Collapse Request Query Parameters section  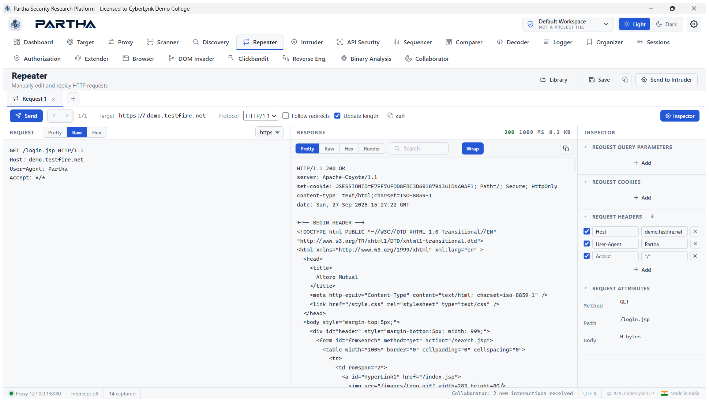586,147
